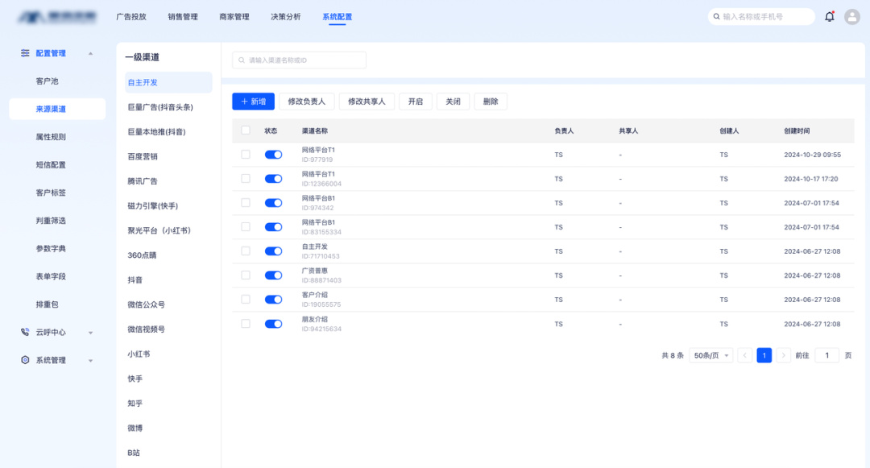Toggle status switch for channel ID:977919
The width and height of the screenshot is (870, 468).
273,155
